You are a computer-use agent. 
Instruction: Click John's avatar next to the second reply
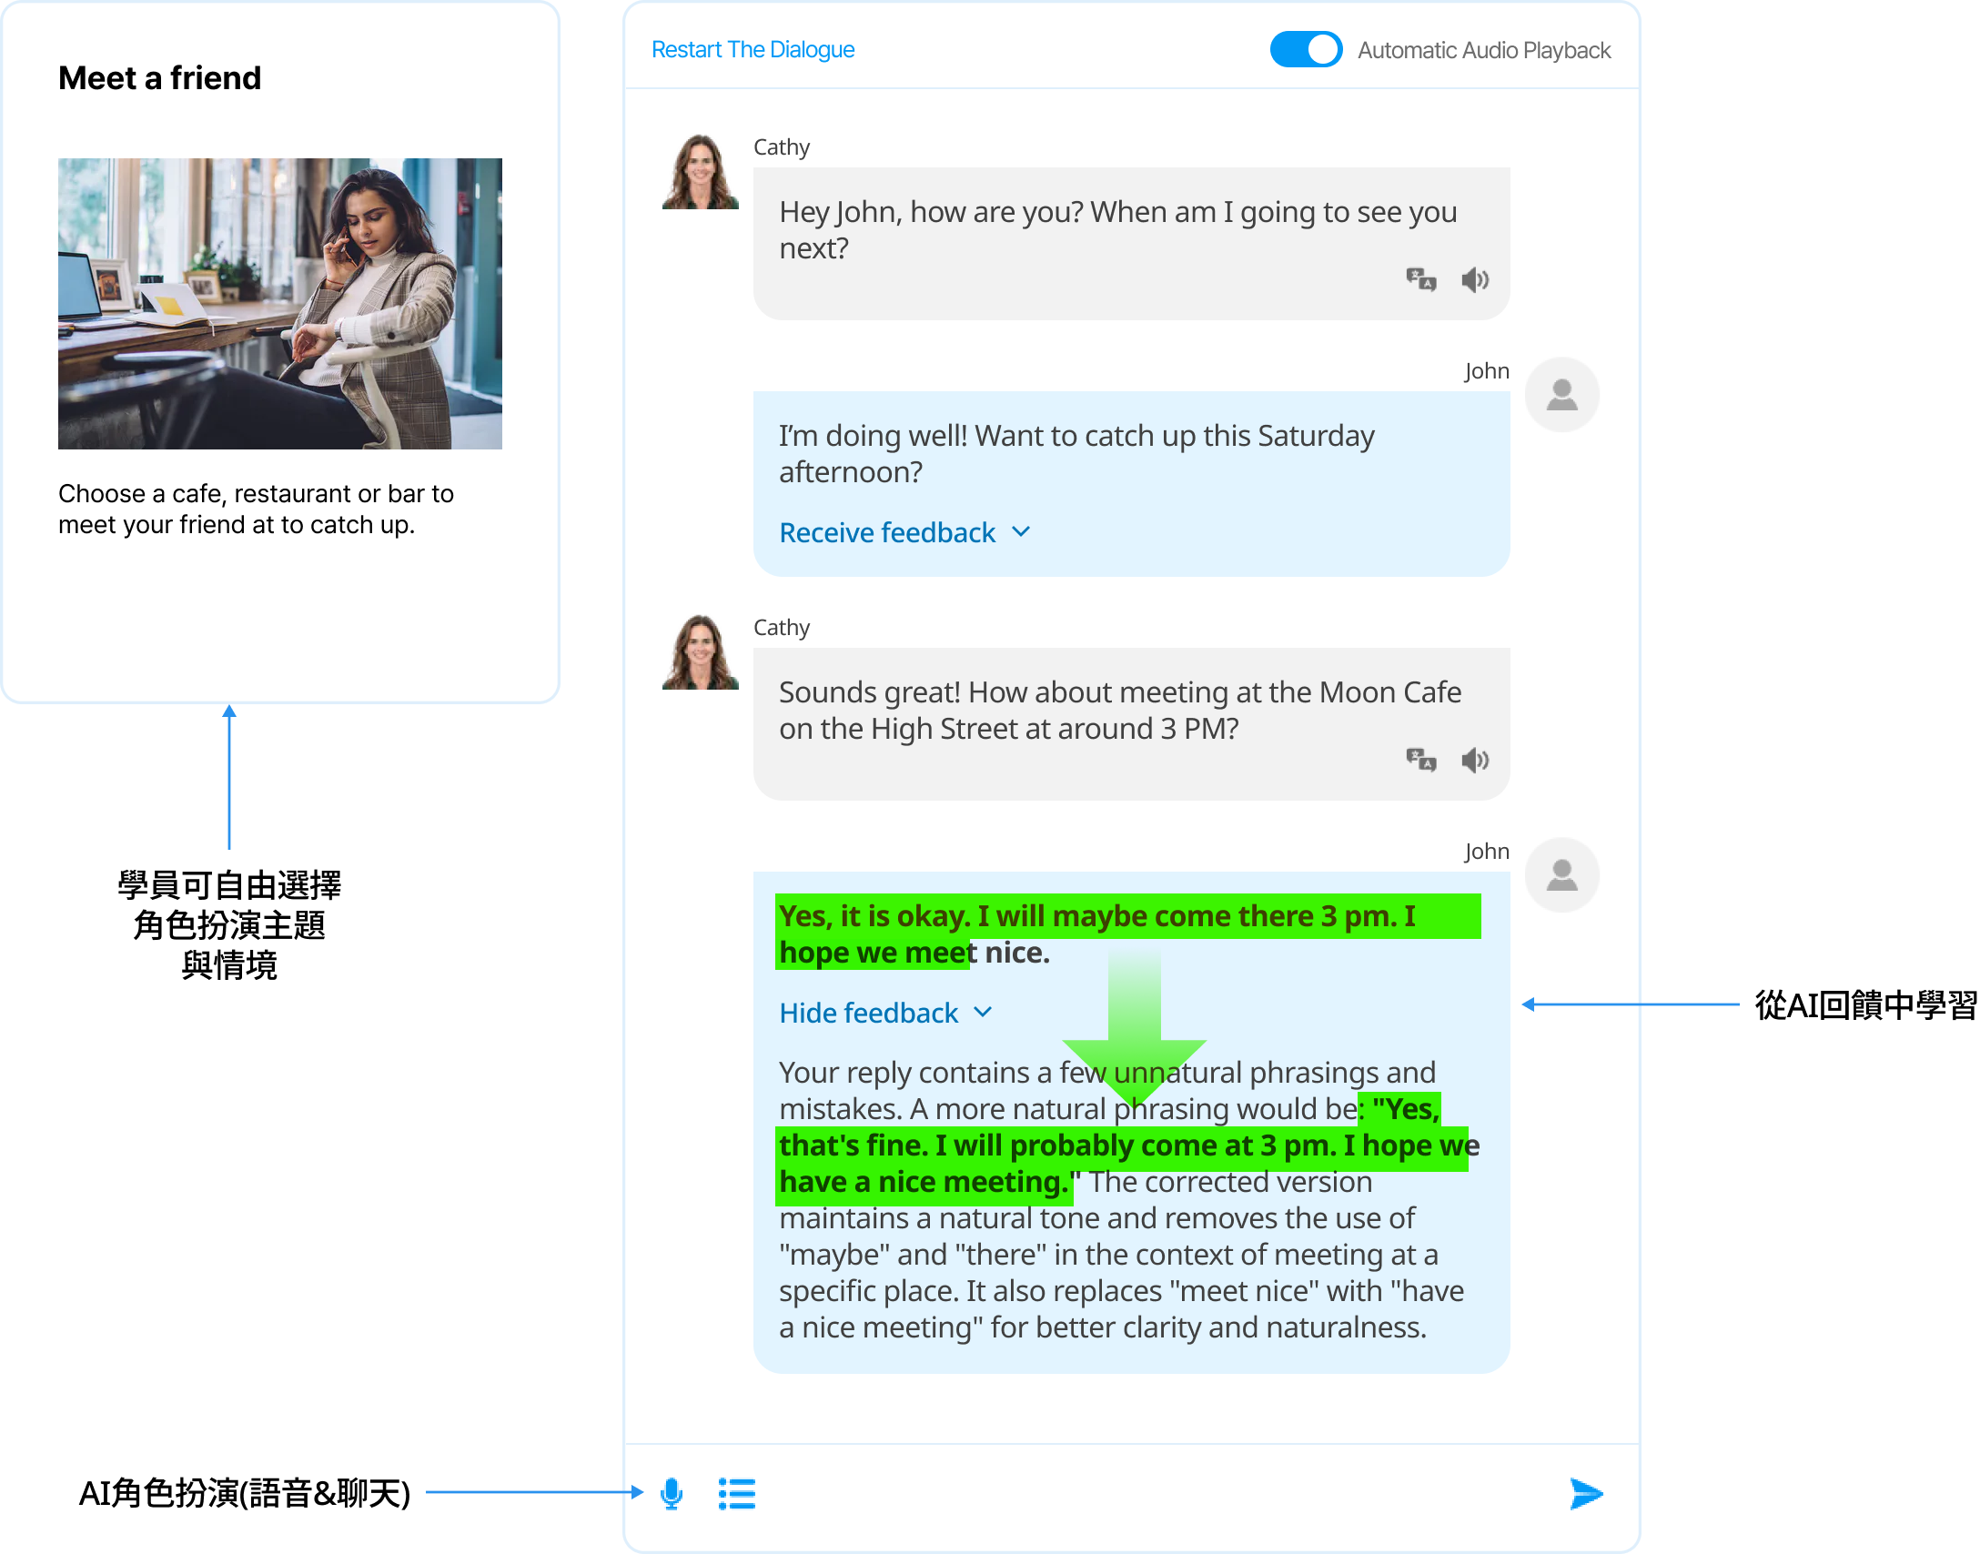pos(1561,875)
